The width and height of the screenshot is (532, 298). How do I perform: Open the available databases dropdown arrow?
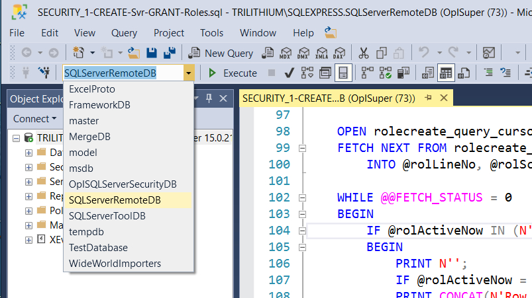pyautogui.click(x=189, y=73)
